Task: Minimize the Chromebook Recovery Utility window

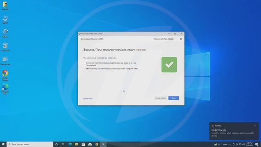Action: 169,33
